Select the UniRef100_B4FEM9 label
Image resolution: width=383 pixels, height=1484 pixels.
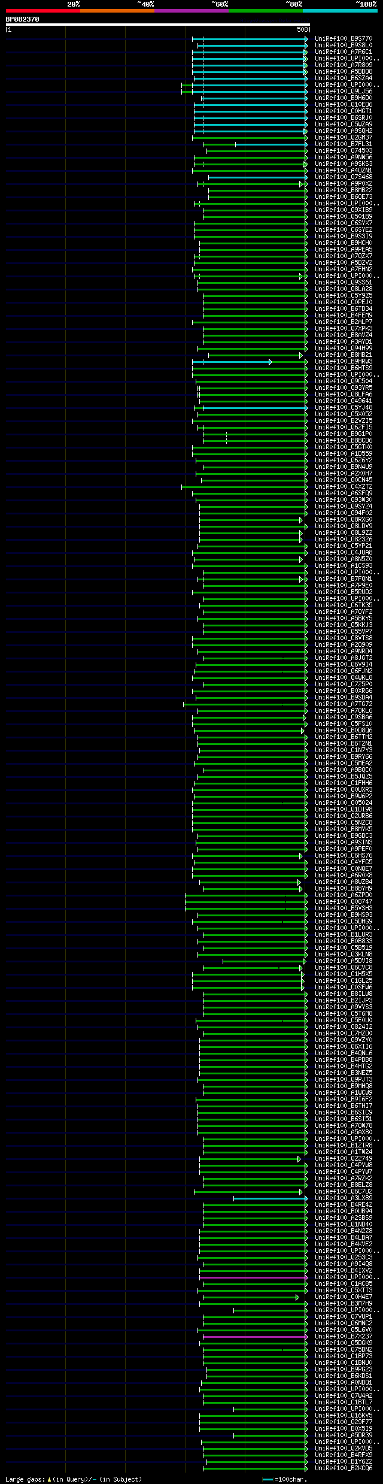344,316
